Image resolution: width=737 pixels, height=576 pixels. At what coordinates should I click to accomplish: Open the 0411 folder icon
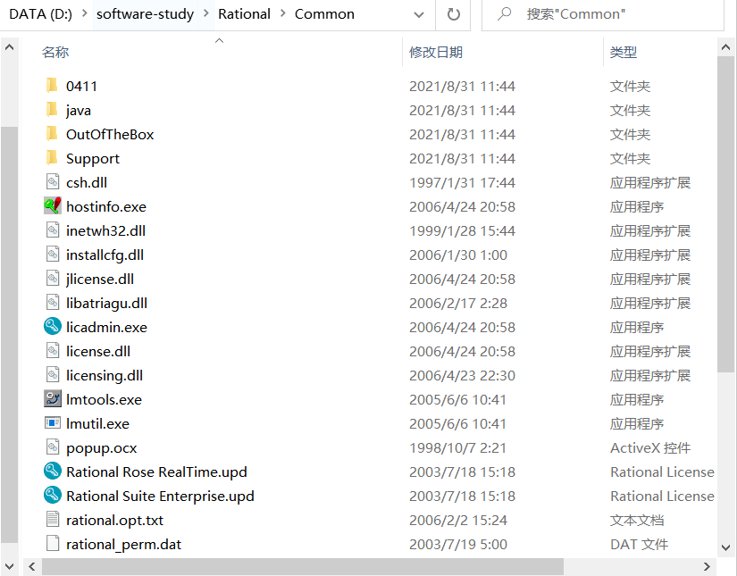52,86
